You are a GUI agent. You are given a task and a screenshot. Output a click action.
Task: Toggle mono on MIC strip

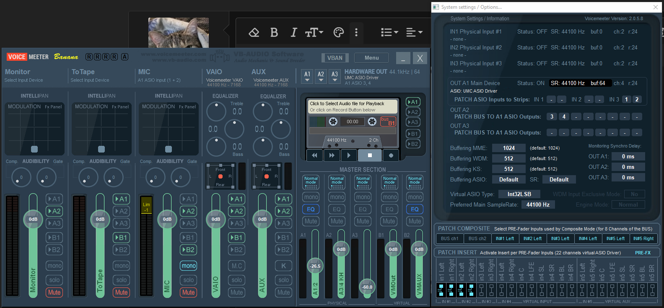click(189, 266)
